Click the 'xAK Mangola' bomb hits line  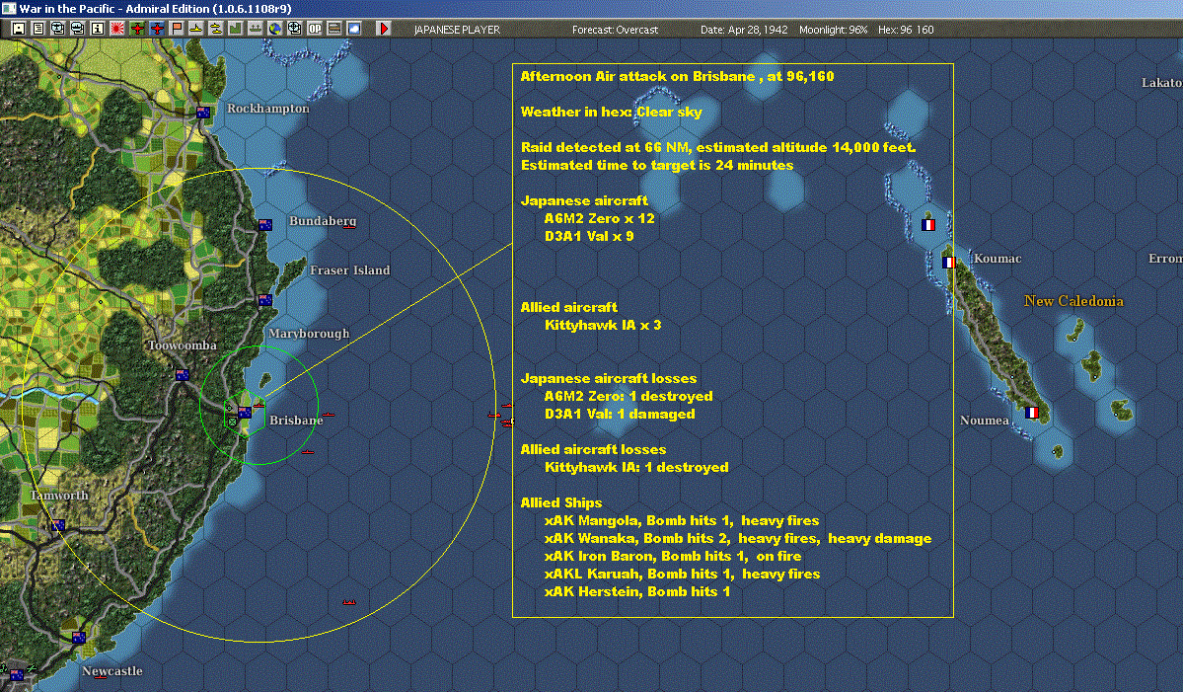pyautogui.click(x=681, y=520)
